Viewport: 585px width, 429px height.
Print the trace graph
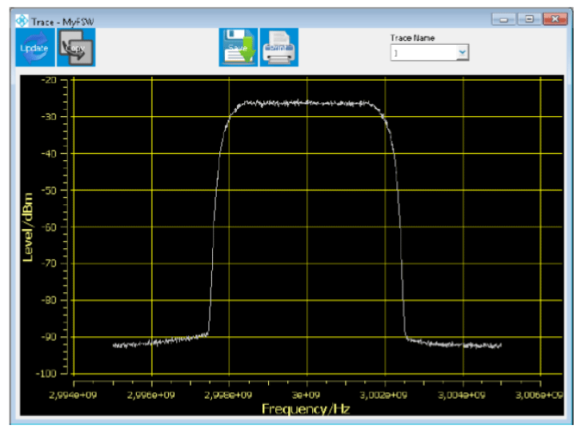coord(279,48)
